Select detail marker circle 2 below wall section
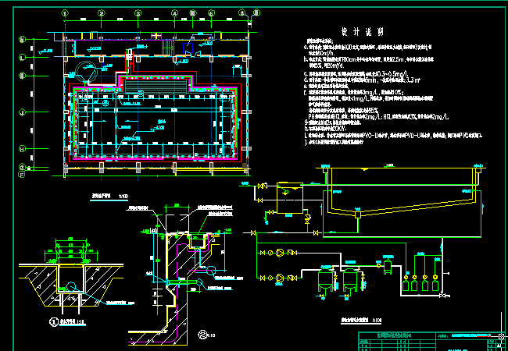Viewport: 508px width, 351px height. pyautogui.click(x=202, y=335)
